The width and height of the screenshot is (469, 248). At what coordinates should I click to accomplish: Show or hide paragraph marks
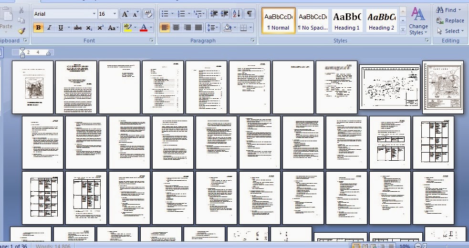coord(249,14)
